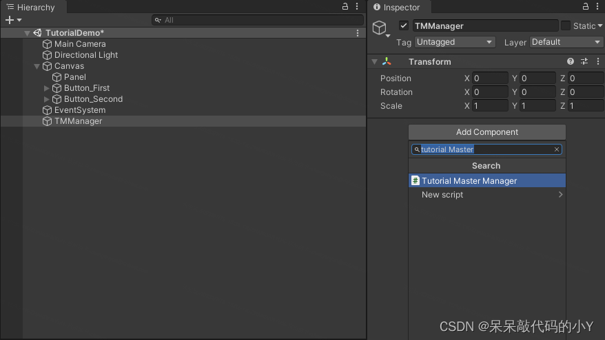Click the Hierarchy search field
Viewport: 605px width, 340px height.
(x=258, y=20)
